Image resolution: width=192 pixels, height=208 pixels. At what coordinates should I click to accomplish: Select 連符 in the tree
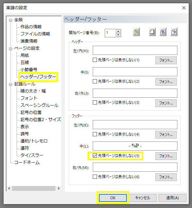[x=25, y=148]
